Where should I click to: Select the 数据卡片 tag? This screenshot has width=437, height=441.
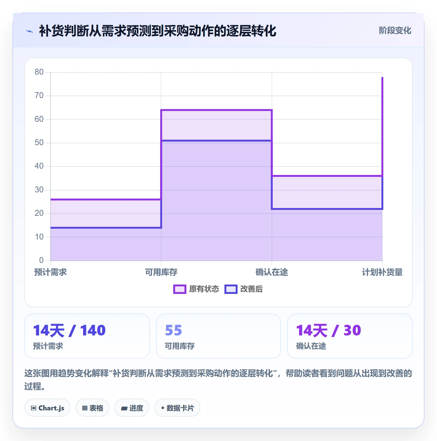tap(177, 408)
